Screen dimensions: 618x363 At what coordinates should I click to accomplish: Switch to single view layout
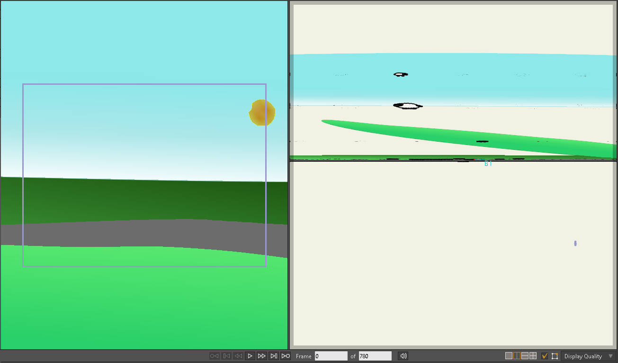coord(509,356)
